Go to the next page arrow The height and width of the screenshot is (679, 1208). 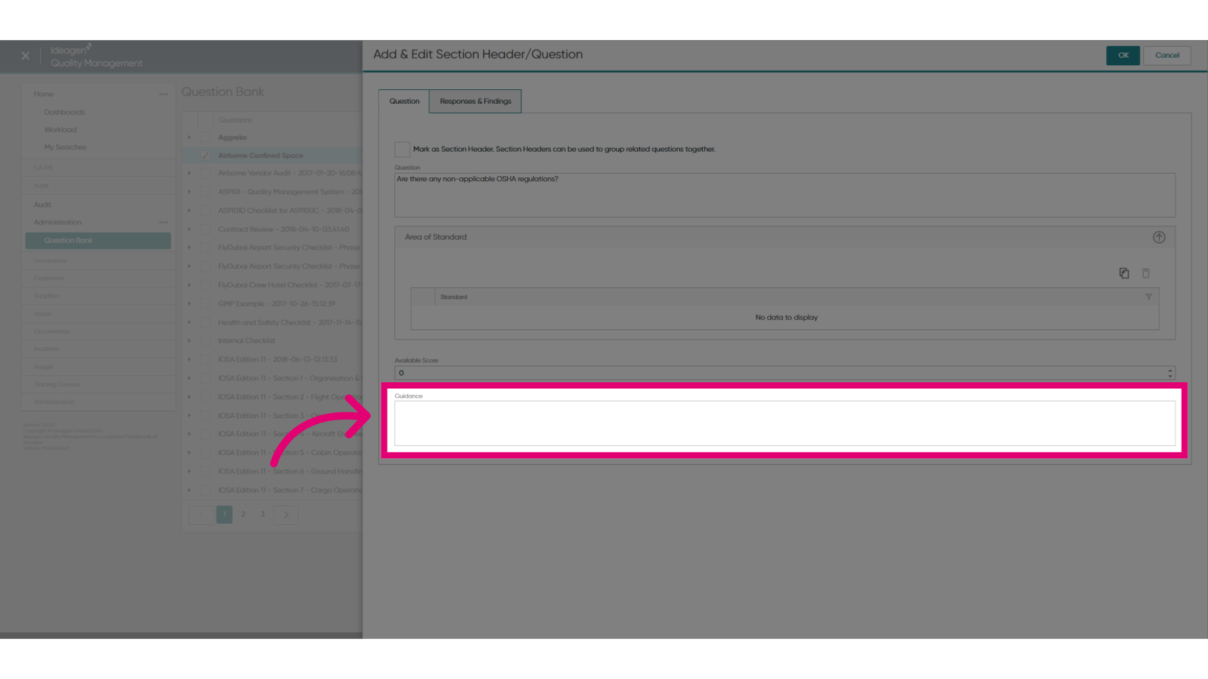pyautogui.click(x=286, y=515)
